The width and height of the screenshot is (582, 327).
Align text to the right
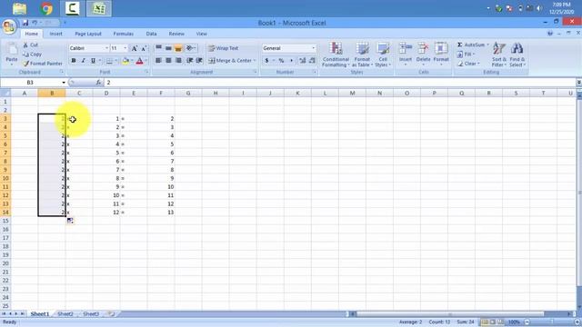coord(178,61)
